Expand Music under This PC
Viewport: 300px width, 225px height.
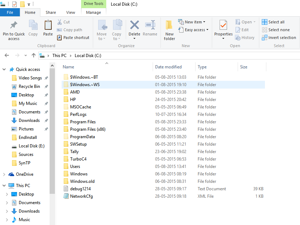(x=7, y=220)
